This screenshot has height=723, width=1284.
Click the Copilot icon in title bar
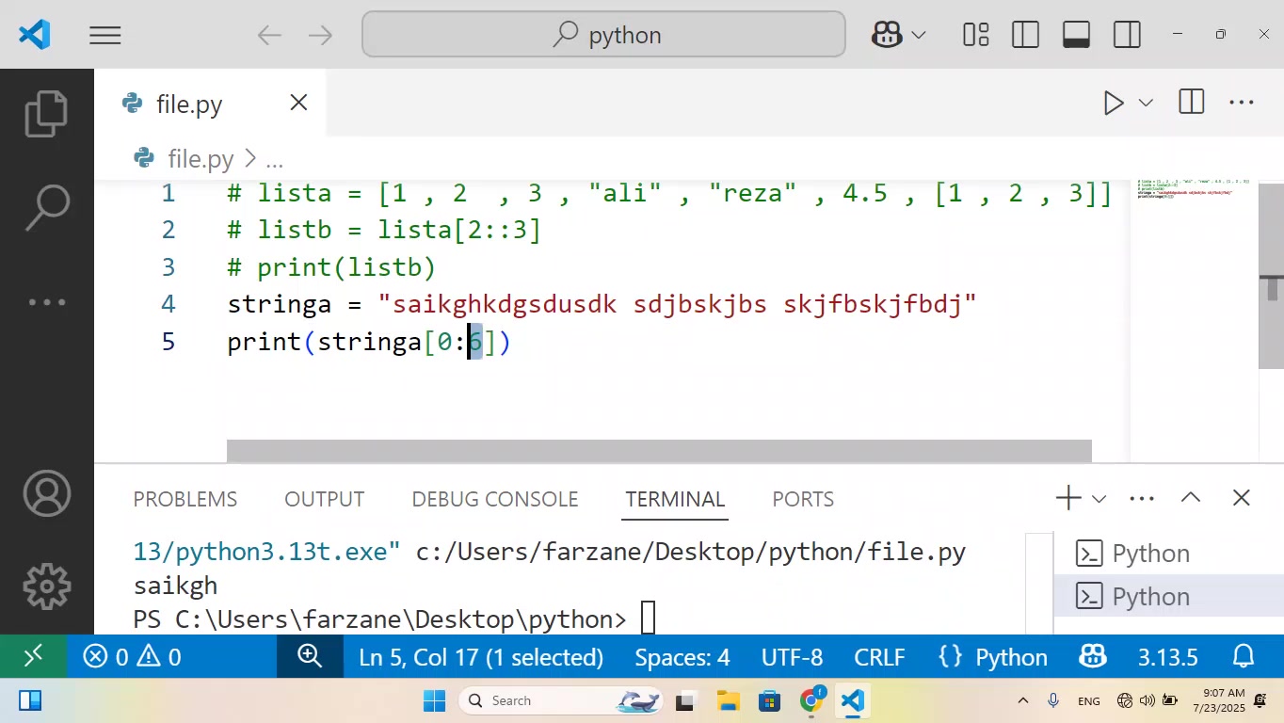888,35
